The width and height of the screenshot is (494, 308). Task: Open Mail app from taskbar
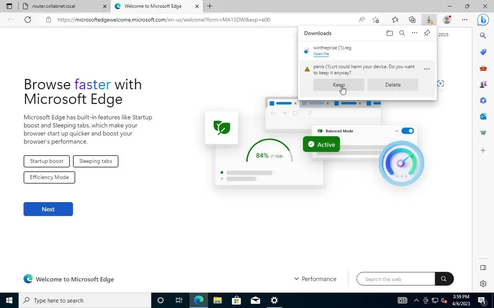point(255,300)
